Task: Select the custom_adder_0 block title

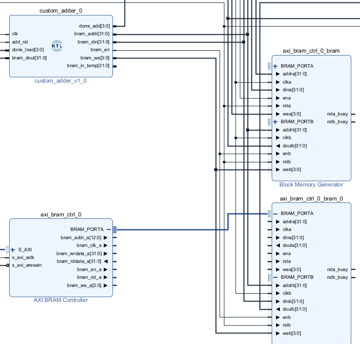Action: (61, 11)
